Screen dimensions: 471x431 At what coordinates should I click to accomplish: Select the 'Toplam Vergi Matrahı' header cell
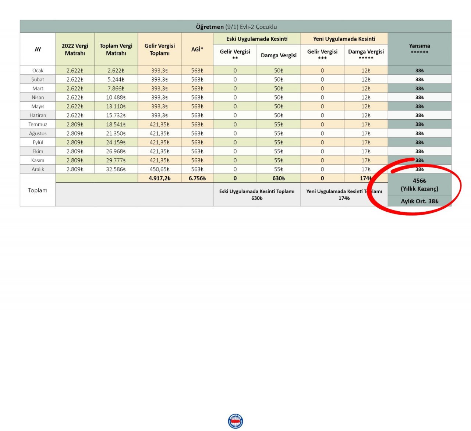[x=116, y=50]
